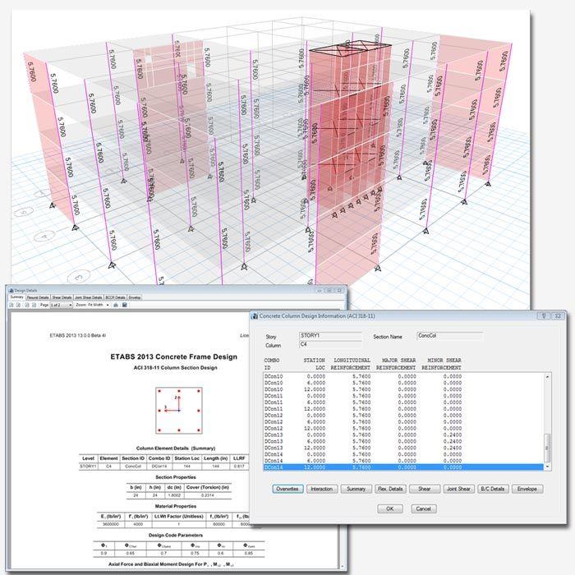Click the combo list scrollbar thumb
Image resolution: width=575 pixels, height=575 pixels.
[x=547, y=448]
